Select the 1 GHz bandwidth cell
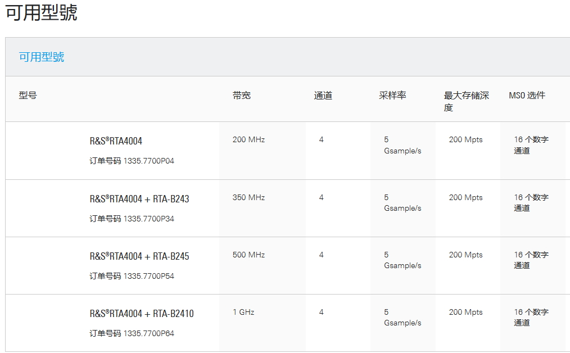The image size is (570, 353). click(243, 312)
